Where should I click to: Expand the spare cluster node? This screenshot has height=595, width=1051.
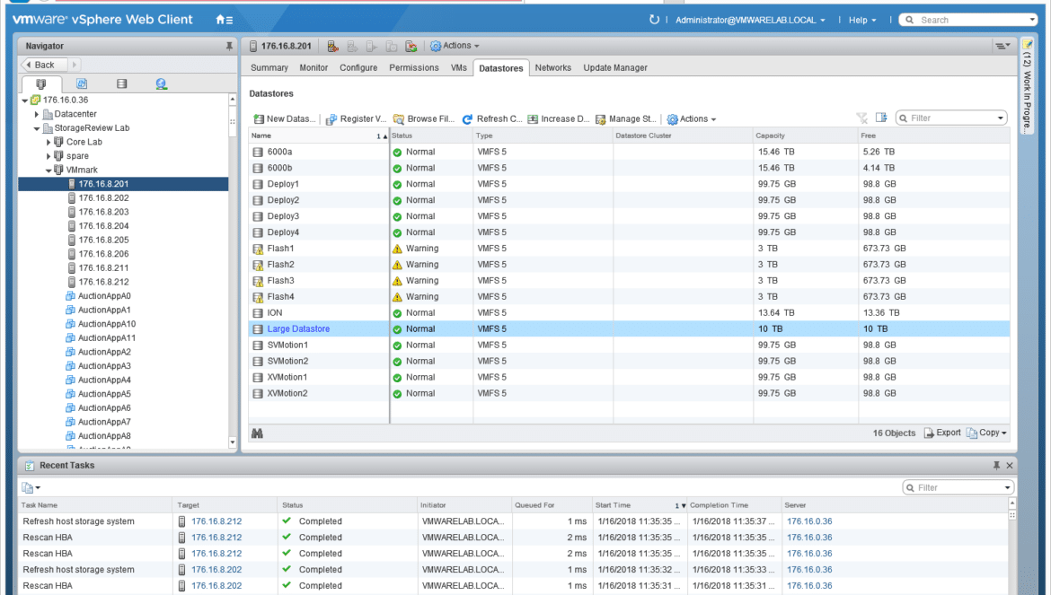click(x=49, y=157)
